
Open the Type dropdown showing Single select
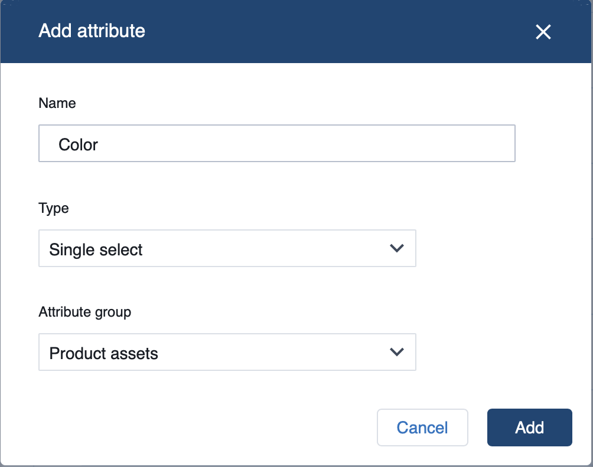click(x=227, y=248)
